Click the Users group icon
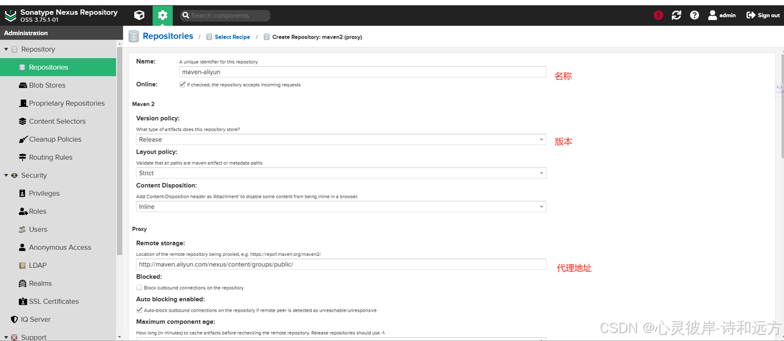The image size is (784, 341). tap(23, 229)
